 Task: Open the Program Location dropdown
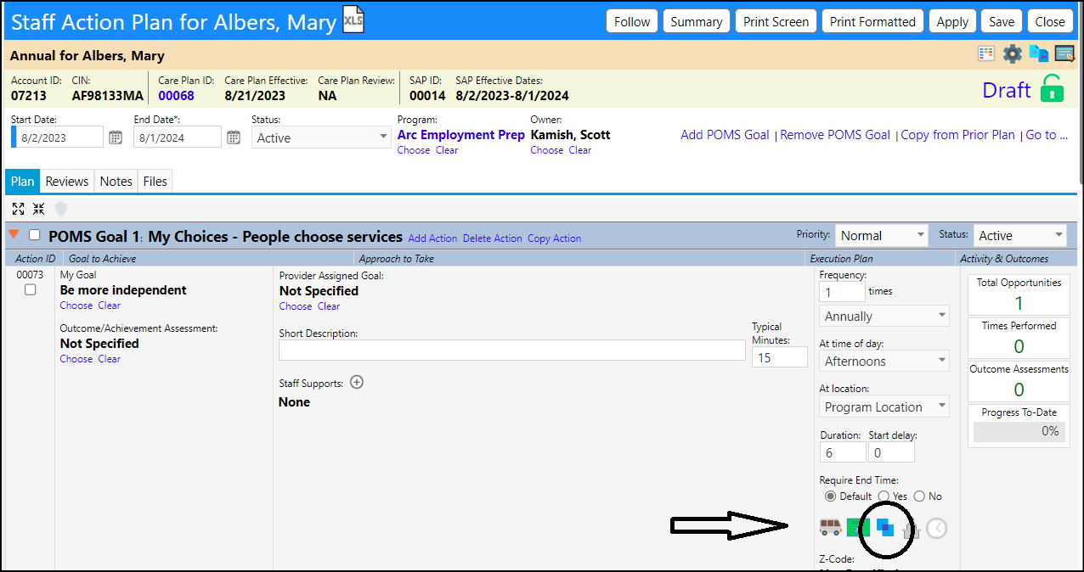884,407
